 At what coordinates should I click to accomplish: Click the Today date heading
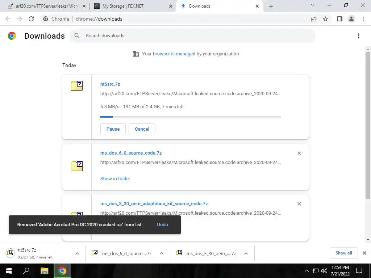point(69,66)
